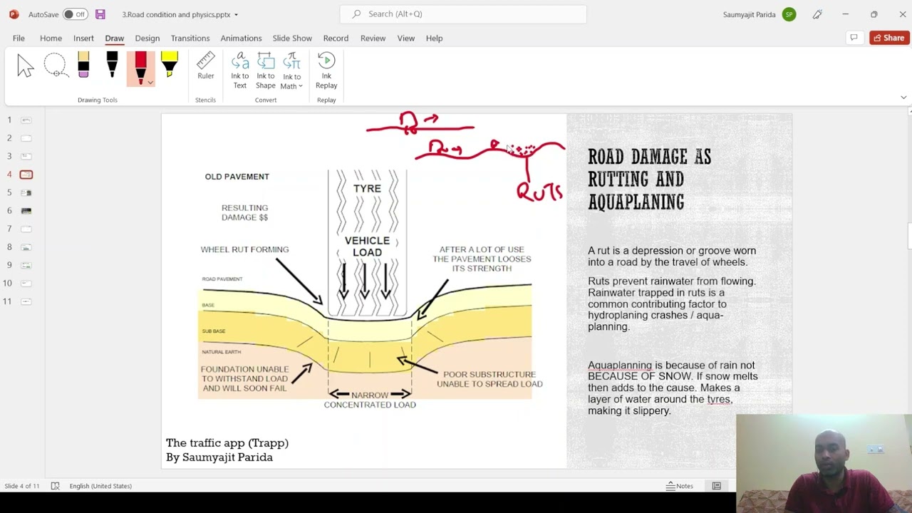Choose the red pen

140,66
